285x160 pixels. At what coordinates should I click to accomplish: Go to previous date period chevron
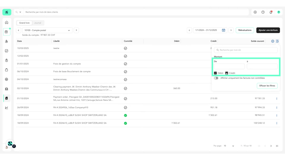189,30
